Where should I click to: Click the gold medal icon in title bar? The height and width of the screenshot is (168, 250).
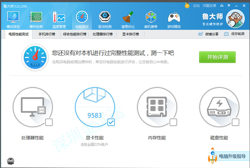(187, 6)
